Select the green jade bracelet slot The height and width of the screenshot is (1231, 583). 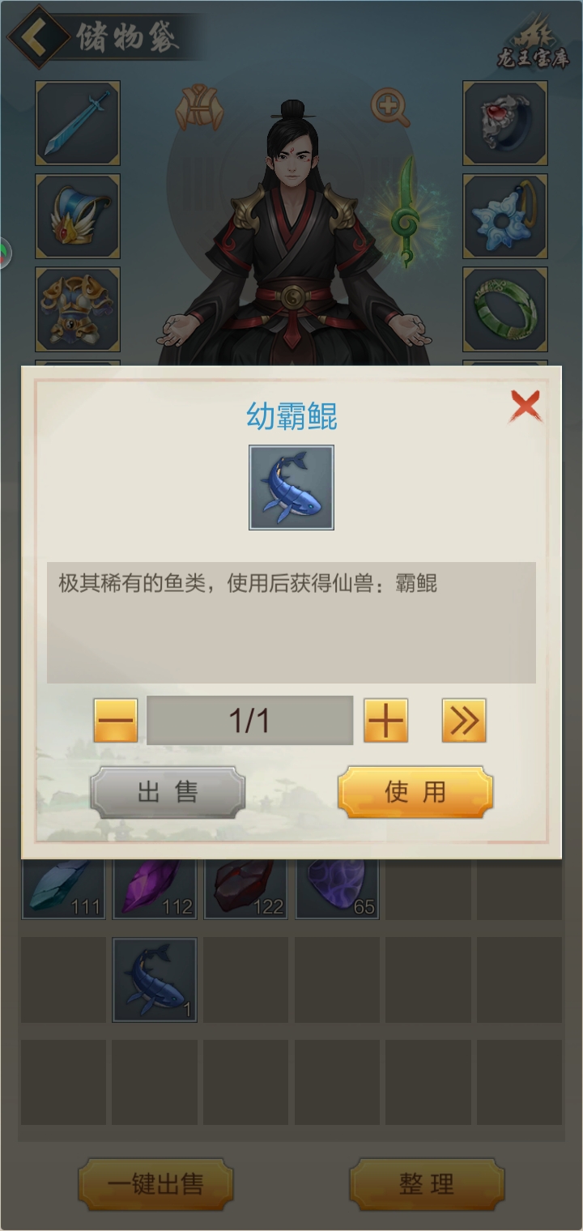[x=505, y=309]
